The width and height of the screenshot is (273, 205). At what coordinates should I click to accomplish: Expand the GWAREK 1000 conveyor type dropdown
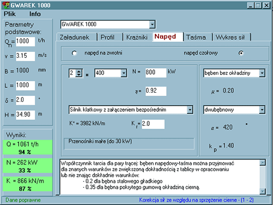[x=152, y=25]
